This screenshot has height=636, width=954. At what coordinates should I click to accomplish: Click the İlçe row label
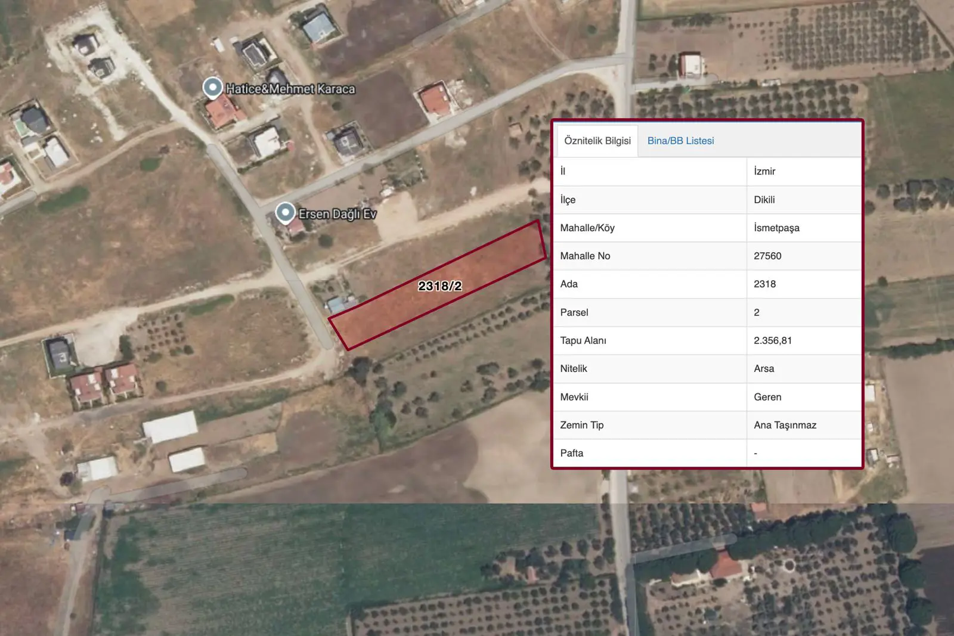tap(568, 200)
